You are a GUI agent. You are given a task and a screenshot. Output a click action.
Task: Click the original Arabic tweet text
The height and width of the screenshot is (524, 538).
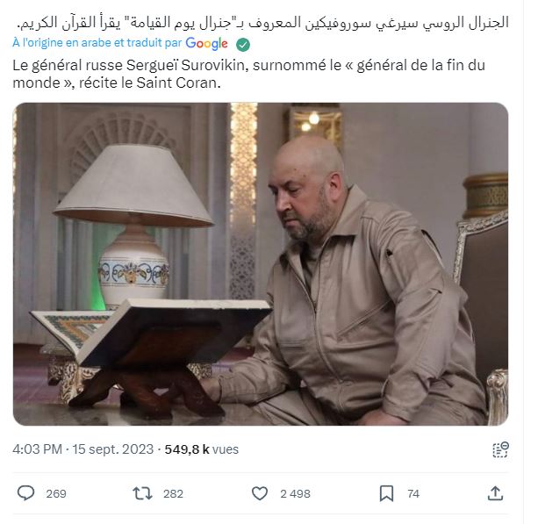pos(263,23)
